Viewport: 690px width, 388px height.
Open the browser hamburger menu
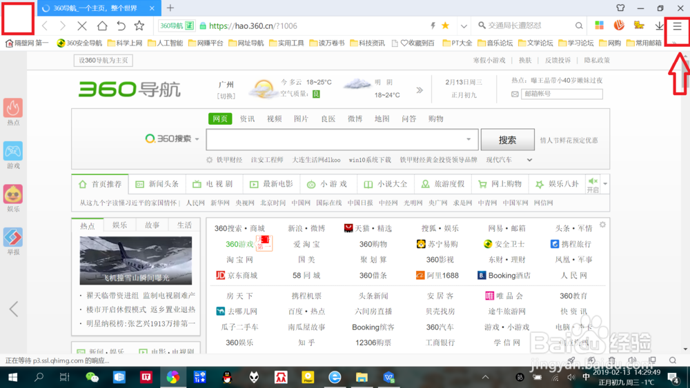pyautogui.click(x=678, y=26)
